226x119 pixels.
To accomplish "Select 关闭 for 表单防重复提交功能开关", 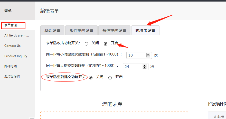I will click(x=91, y=78).
